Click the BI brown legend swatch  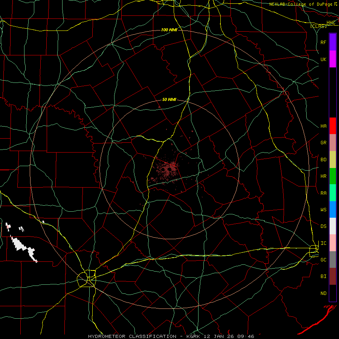click(x=333, y=276)
